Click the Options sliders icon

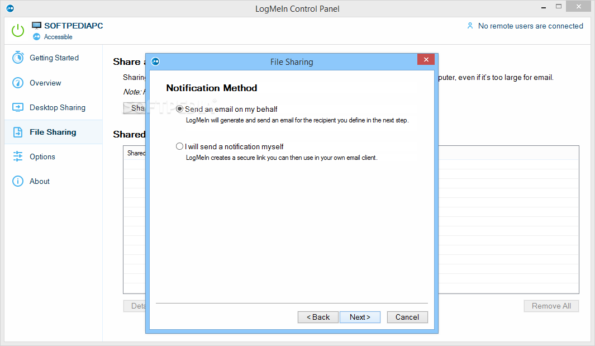pos(18,157)
